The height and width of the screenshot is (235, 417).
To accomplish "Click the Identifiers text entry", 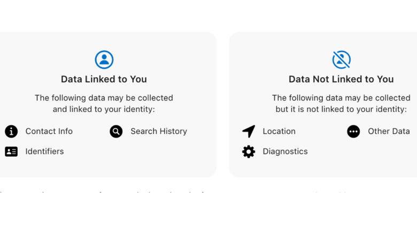I will (x=44, y=151).
